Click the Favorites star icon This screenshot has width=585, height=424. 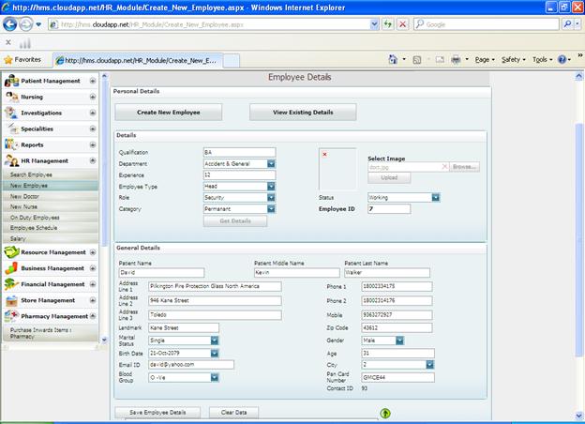[7, 59]
